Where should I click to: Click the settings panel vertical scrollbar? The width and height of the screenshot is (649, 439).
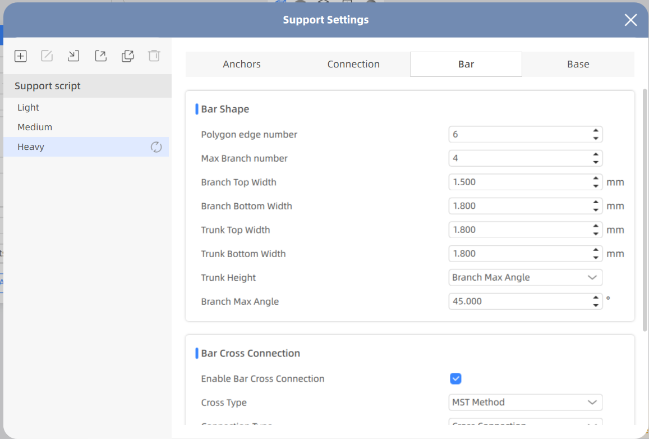point(645,209)
